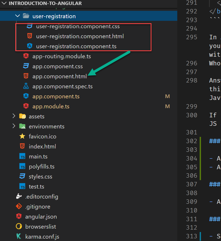Click Karma K icon beside karma.conf.js
The image size is (221, 241).
pyautogui.click(x=19, y=236)
